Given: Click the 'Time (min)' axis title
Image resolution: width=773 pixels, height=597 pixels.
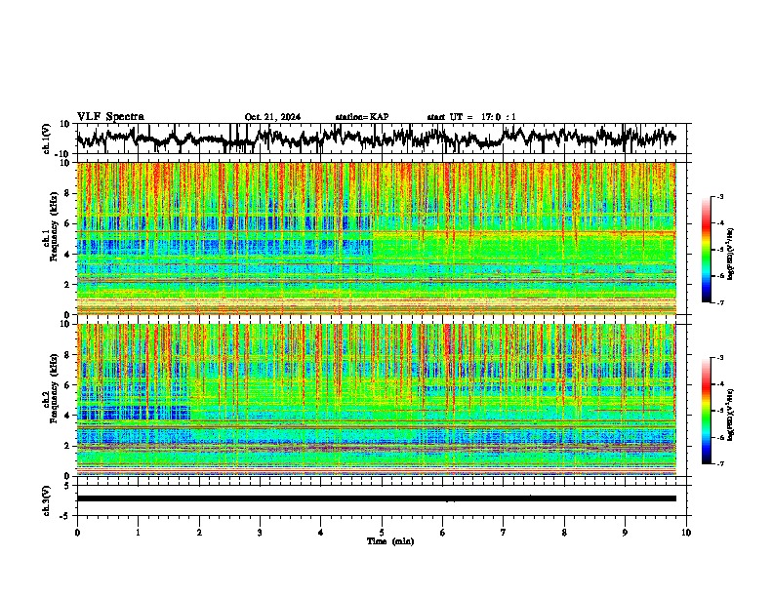Looking at the screenshot, I should [390, 541].
